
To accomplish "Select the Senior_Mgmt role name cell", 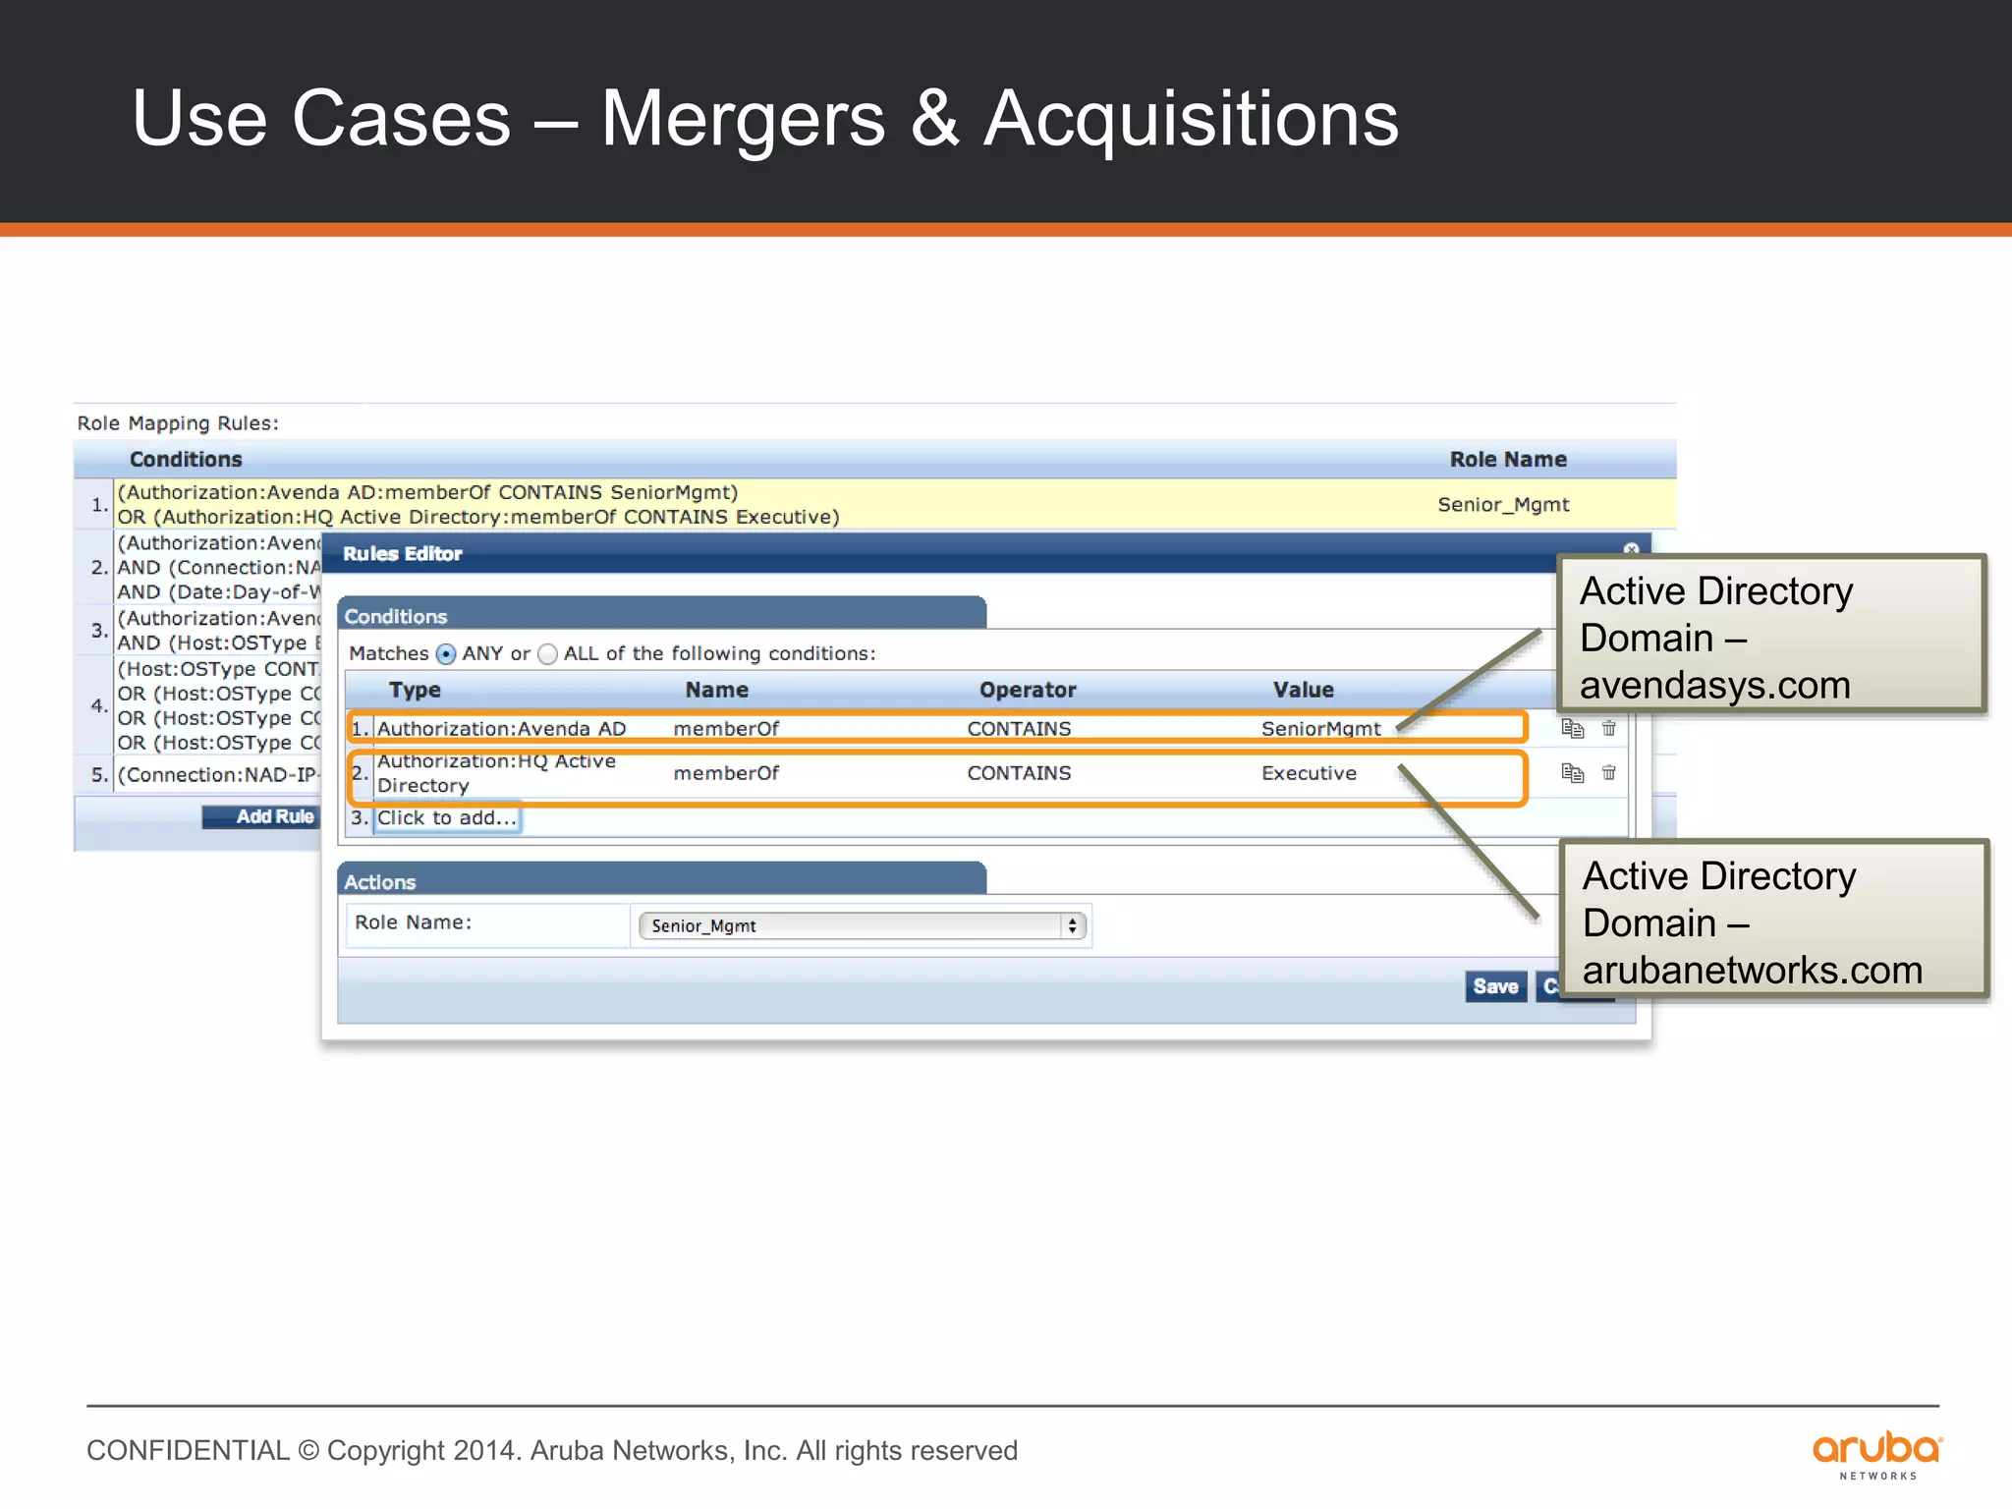I will pos(1503,505).
